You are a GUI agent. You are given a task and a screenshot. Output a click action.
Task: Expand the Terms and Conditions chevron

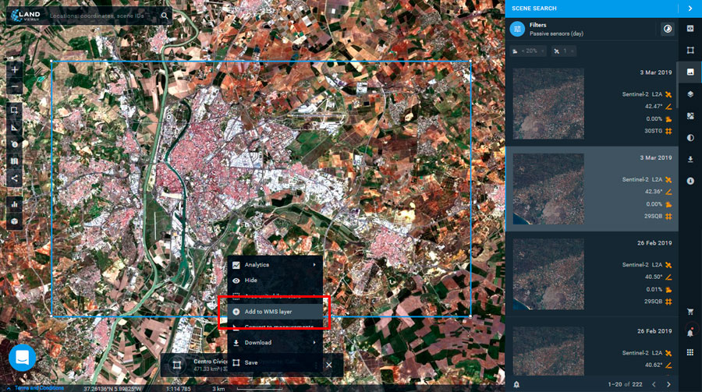click(9, 388)
